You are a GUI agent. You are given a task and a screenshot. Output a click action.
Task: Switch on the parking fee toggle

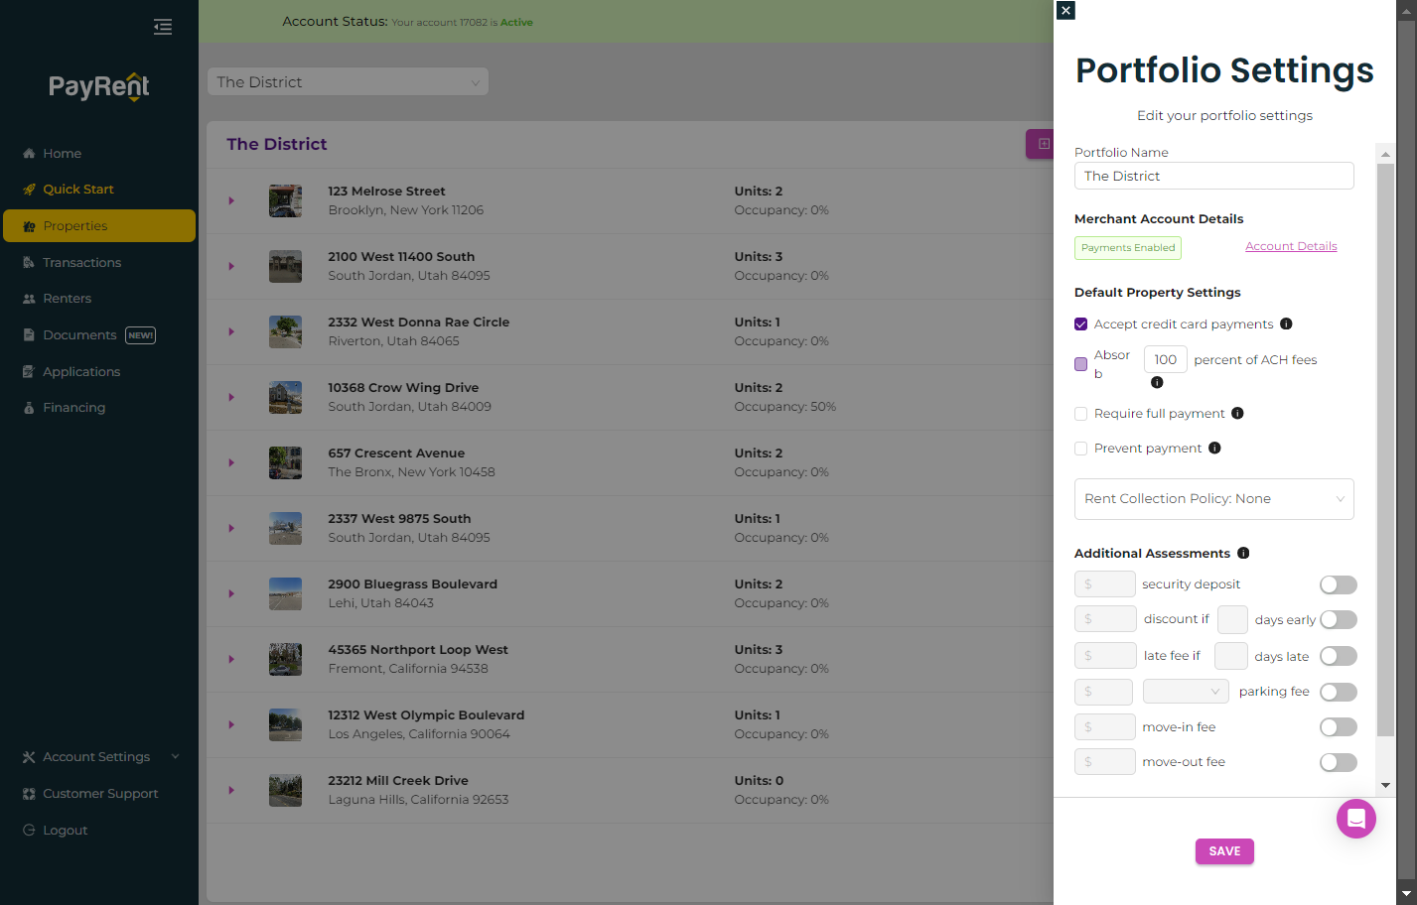pyautogui.click(x=1338, y=692)
